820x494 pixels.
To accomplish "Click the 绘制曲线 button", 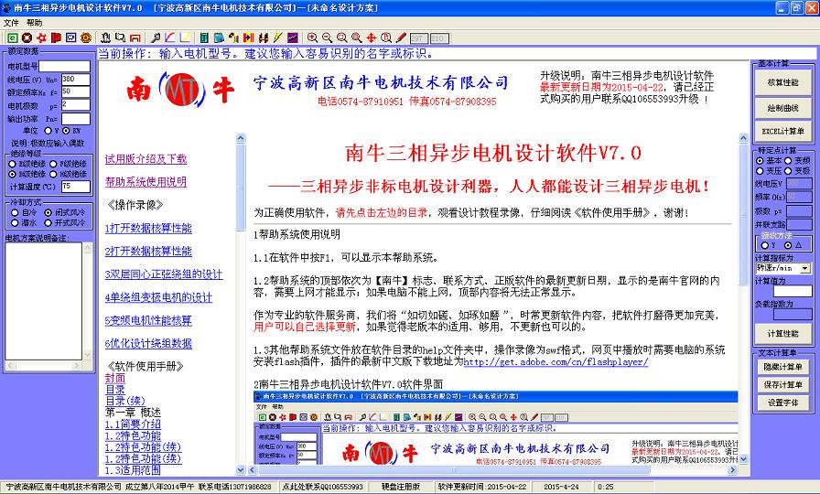I will [x=782, y=108].
